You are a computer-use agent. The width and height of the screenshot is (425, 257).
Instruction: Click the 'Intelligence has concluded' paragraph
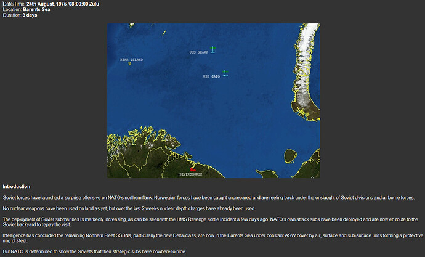coord(209,238)
